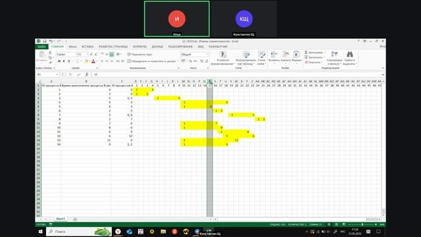Click the taskbar search box (Поиск)
Screen dimensions: 421x237
[x=79, y=231]
